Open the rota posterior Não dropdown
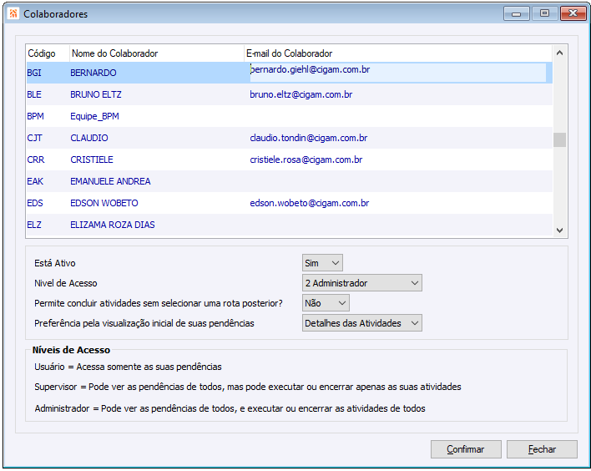The height and width of the screenshot is (471, 591). pos(326,303)
